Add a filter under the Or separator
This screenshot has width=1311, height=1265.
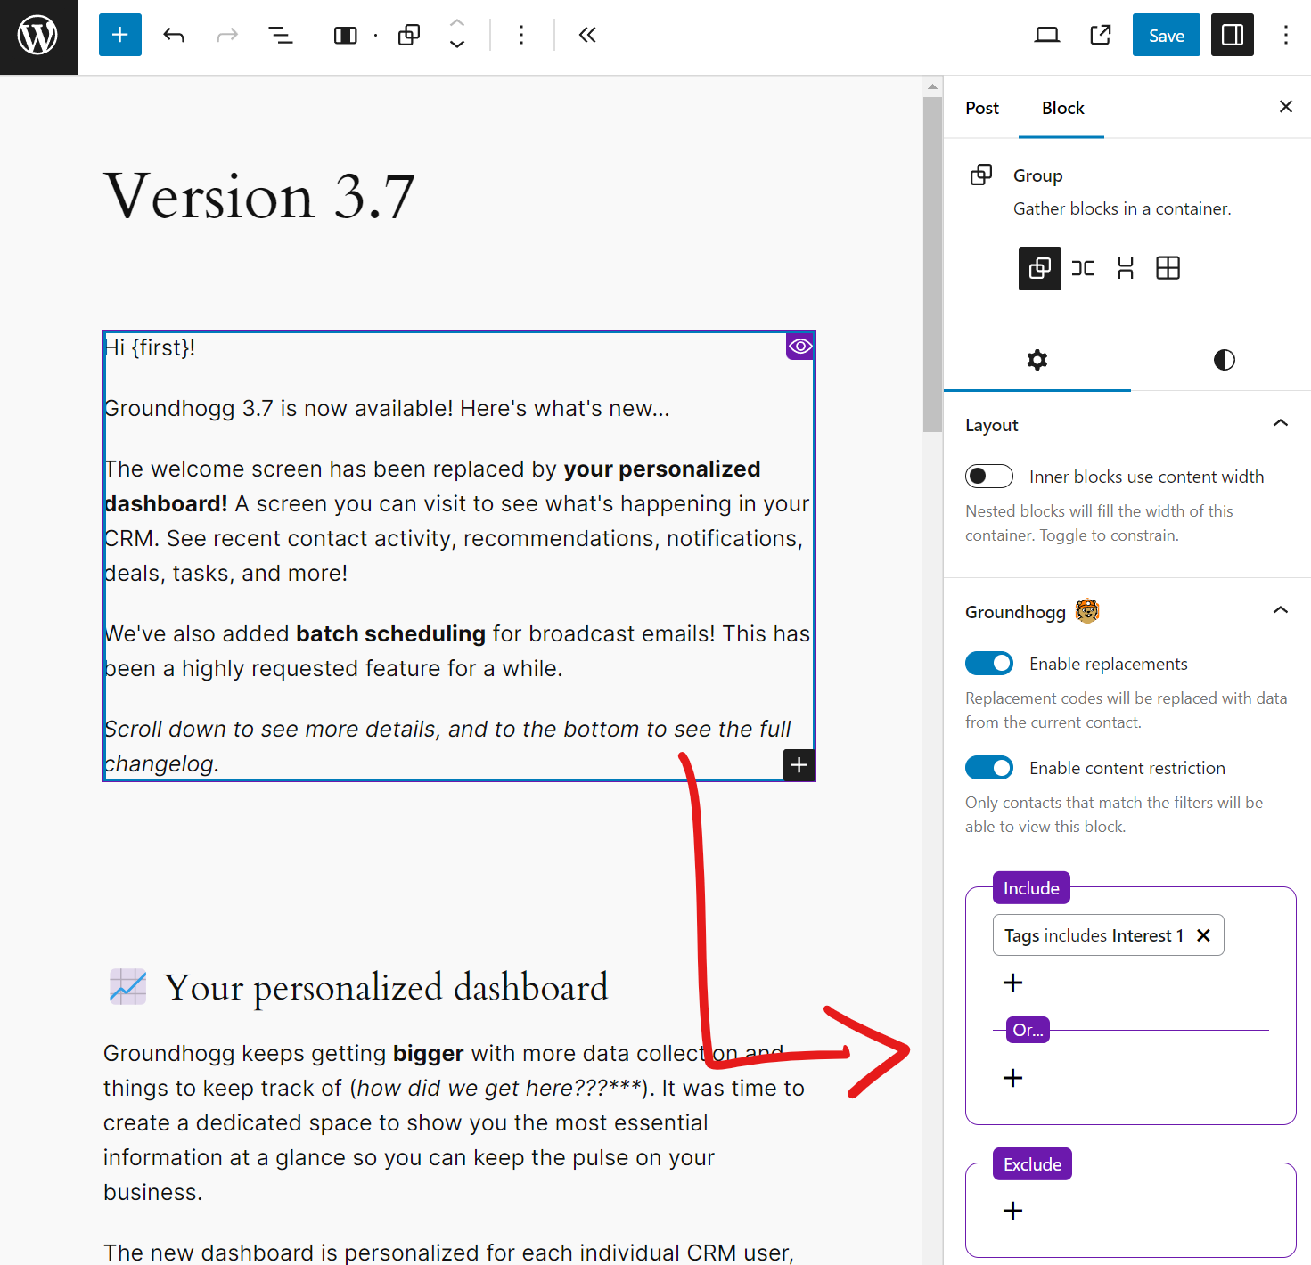[x=1013, y=1078]
